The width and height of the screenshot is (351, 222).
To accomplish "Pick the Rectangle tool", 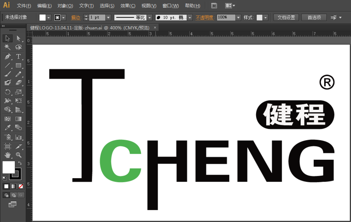I will coord(19,65).
